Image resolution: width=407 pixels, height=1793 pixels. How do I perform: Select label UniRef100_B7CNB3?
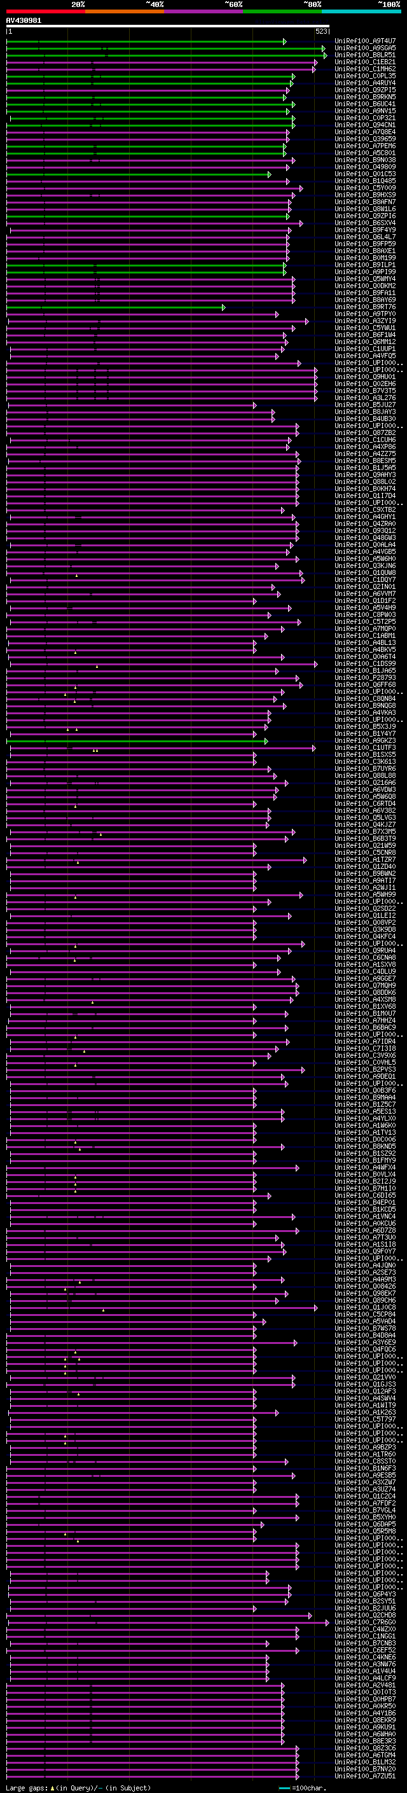tap(365, 1644)
